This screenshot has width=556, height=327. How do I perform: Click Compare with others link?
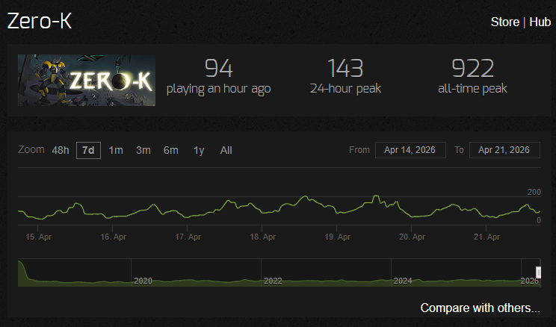tap(480, 308)
